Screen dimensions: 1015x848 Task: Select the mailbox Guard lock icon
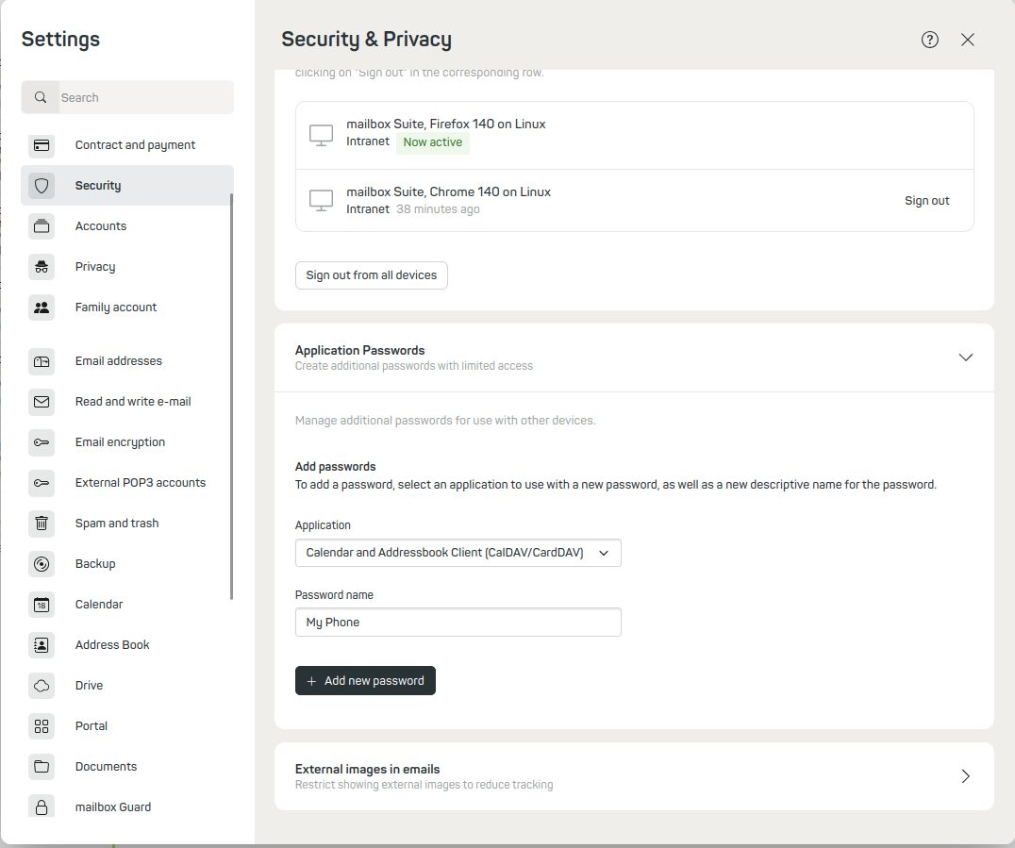point(42,807)
